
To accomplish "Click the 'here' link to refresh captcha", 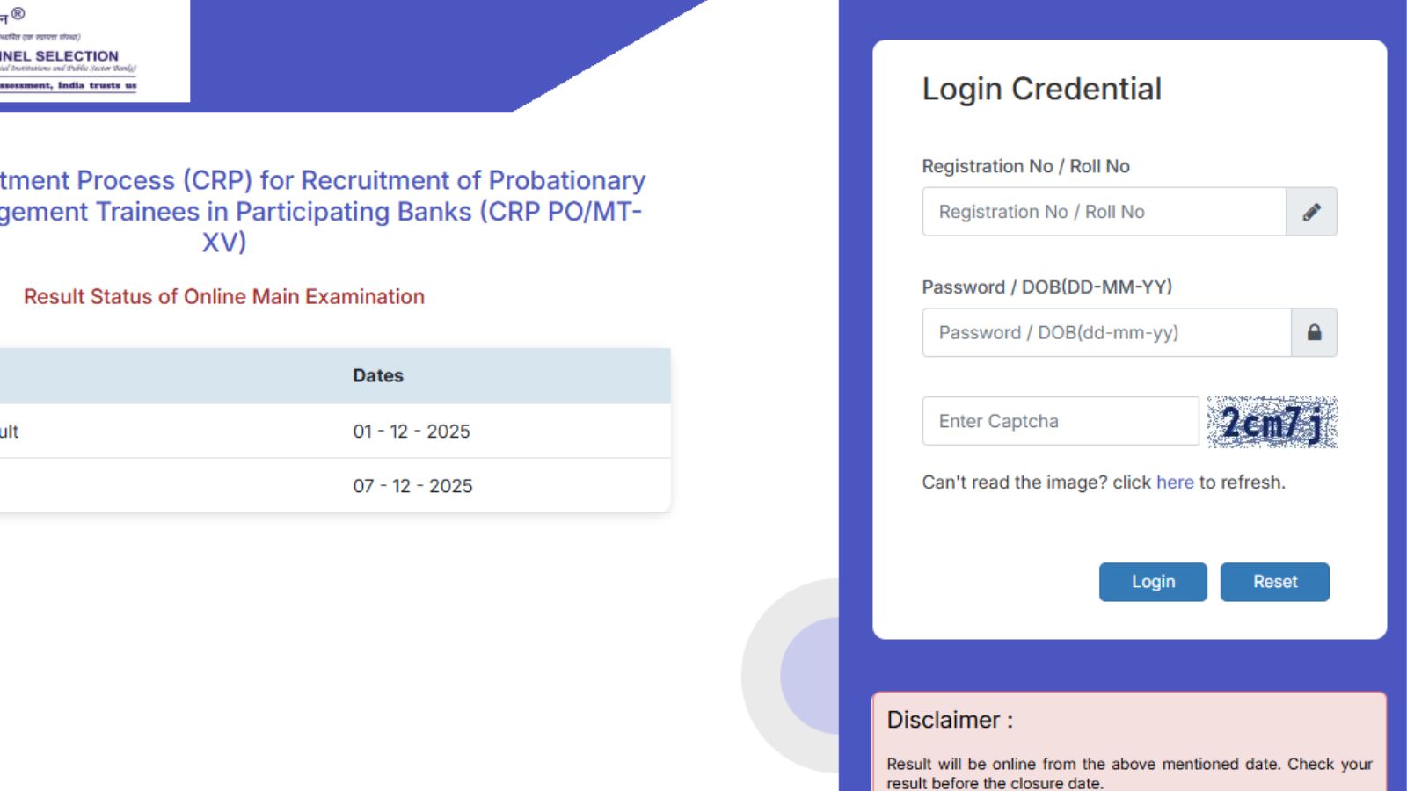I will pyautogui.click(x=1175, y=483).
